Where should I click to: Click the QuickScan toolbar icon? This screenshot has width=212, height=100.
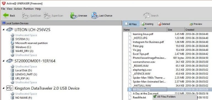click(x=26, y=15)
